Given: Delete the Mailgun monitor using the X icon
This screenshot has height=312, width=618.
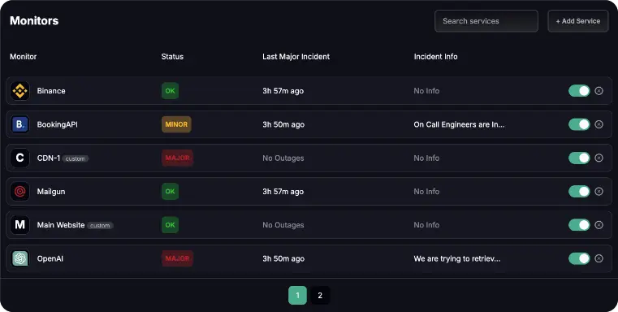Looking at the screenshot, I should point(599,191).
